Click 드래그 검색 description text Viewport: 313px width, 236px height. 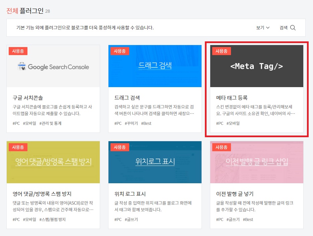click(154, 110)
